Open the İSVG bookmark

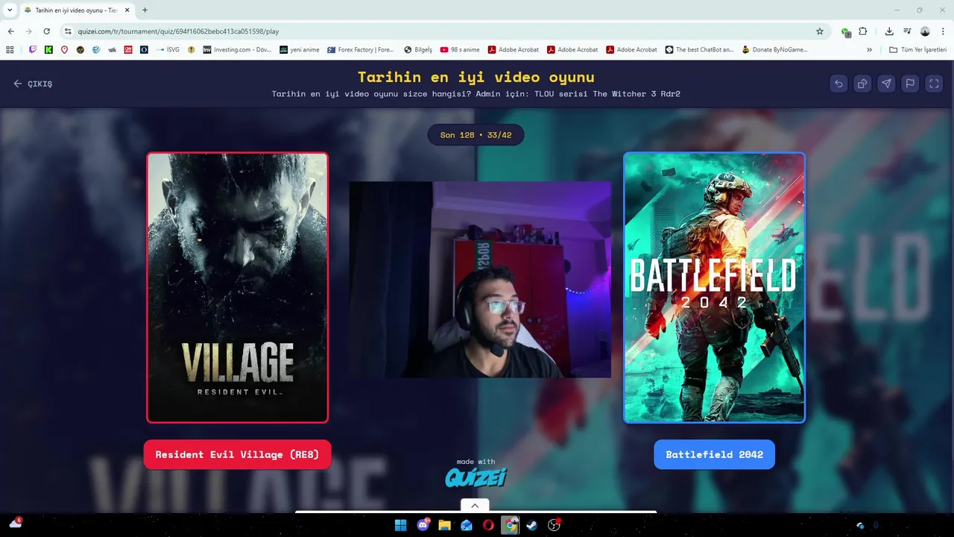[168, 50]
